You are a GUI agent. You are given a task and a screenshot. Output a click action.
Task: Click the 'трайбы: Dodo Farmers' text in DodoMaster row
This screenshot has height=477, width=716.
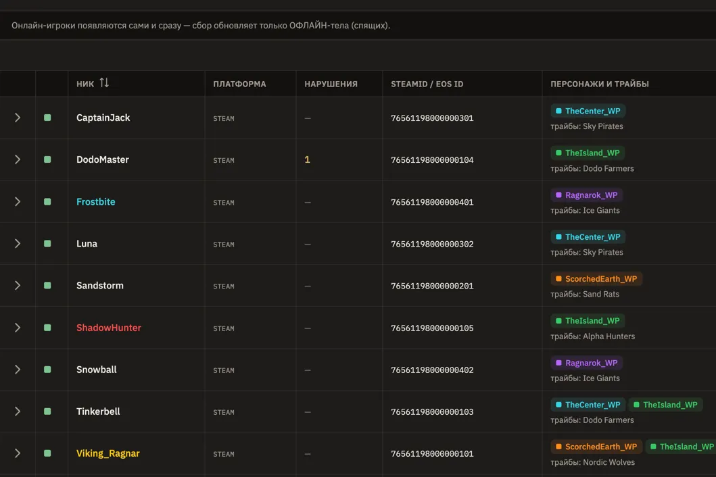click(592, 168)
